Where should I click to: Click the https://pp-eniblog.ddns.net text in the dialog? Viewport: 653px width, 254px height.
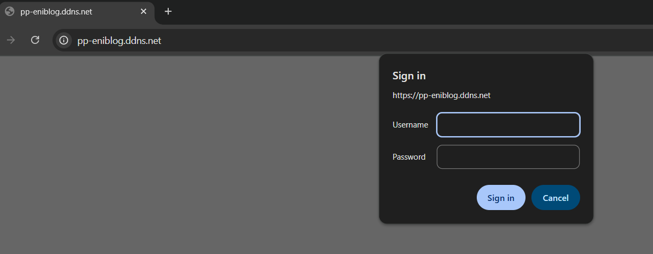click(x=441, y=95)
